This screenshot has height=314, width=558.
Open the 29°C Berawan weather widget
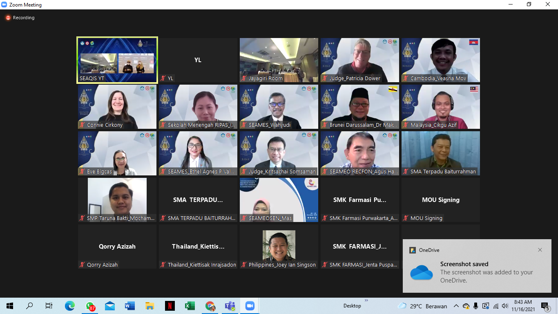(x=422, y=306)
